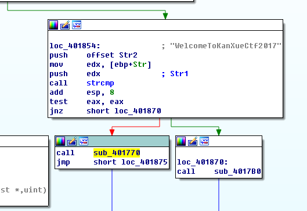Select highlighted sub_401770 operand
Image resolution: width=307 pixels, height=211 pixels.
pyautogui.click(x=117, y=153)
